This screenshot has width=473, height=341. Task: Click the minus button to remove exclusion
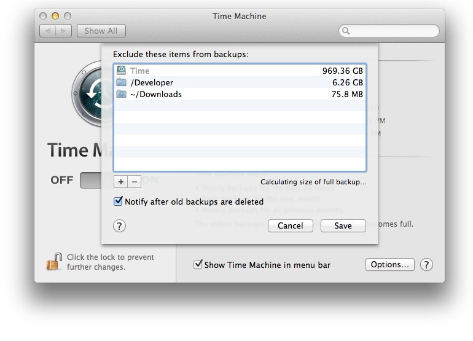click(x=135, y=182)
